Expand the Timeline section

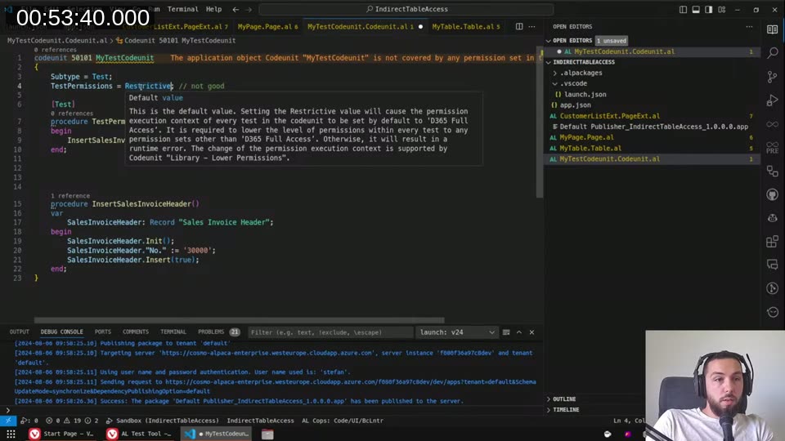pos(566,409)
